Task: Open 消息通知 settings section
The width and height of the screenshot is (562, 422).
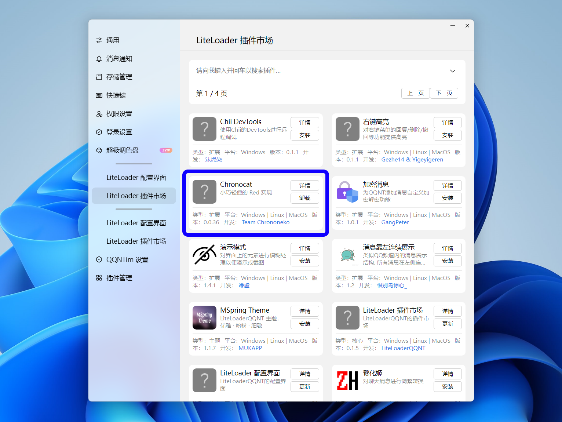Action: pos(134,59)
